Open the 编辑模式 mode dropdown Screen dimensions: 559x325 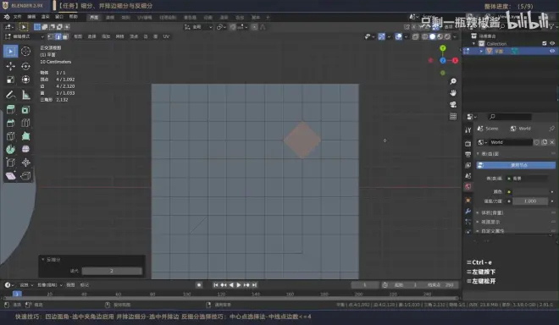pyautogui.click(x=25, y=36)
